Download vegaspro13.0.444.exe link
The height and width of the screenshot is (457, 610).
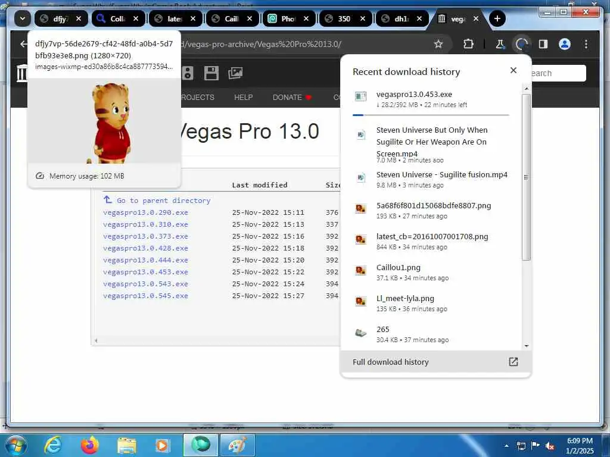click(x=145, y=260)
